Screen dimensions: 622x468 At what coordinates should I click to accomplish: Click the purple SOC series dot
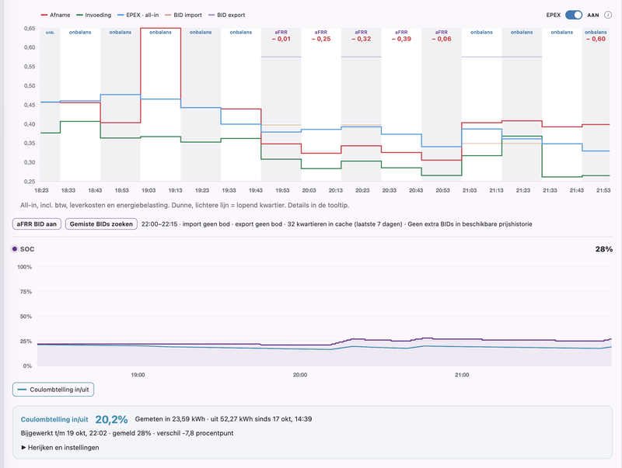[x=15, y=249]
